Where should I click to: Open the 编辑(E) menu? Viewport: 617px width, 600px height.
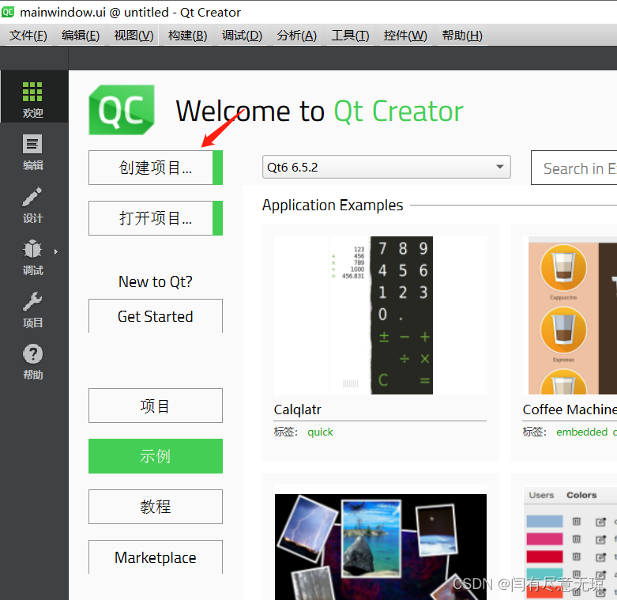[81, 36]
